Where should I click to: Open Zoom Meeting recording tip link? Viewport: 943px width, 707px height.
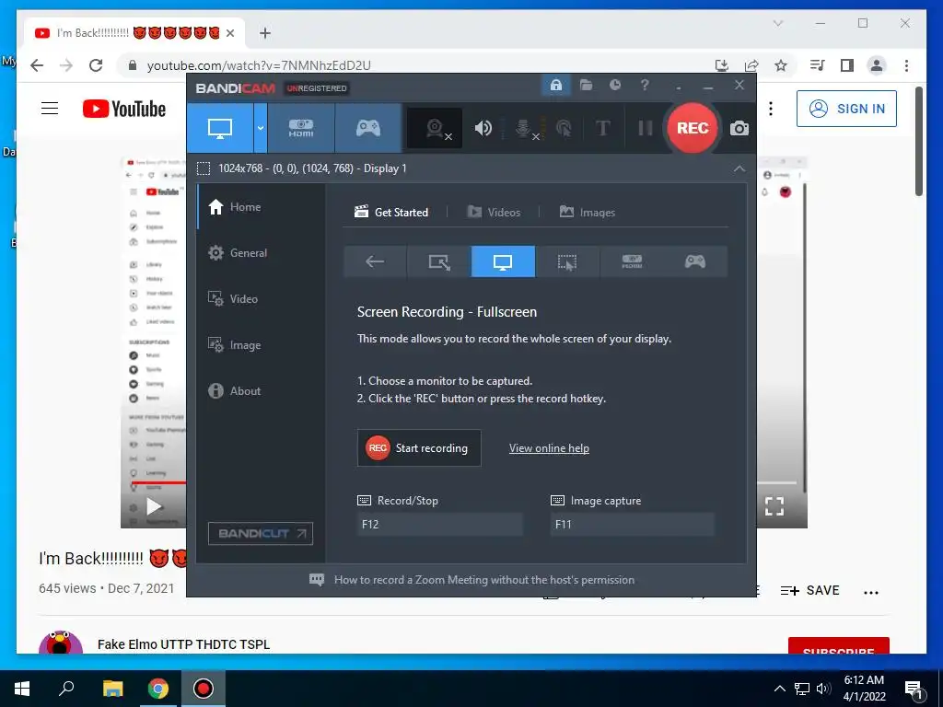(x=484, y=580)
